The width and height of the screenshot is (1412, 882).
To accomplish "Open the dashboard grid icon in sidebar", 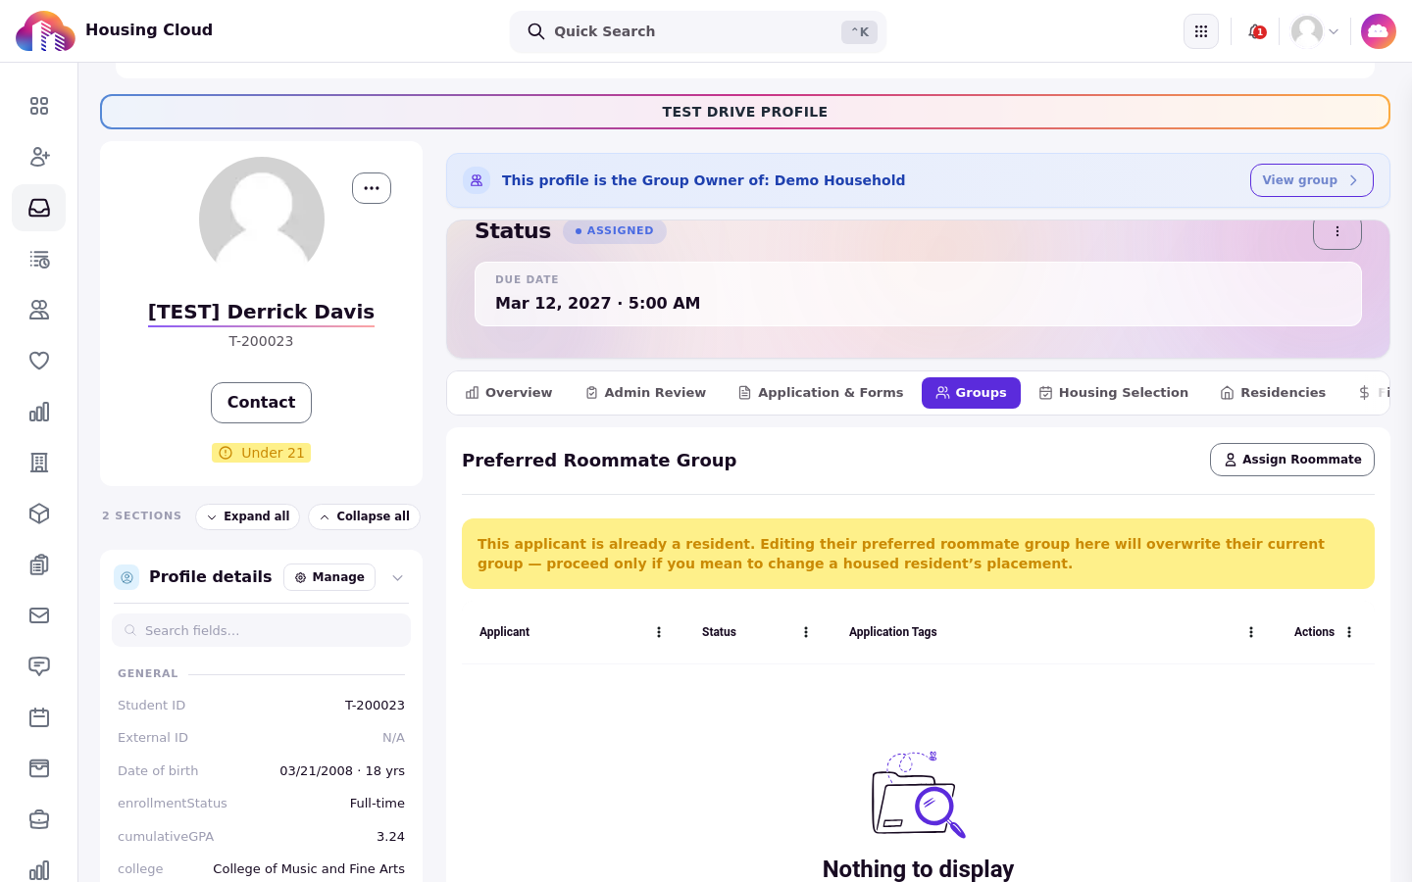I will tap(39, 106).
